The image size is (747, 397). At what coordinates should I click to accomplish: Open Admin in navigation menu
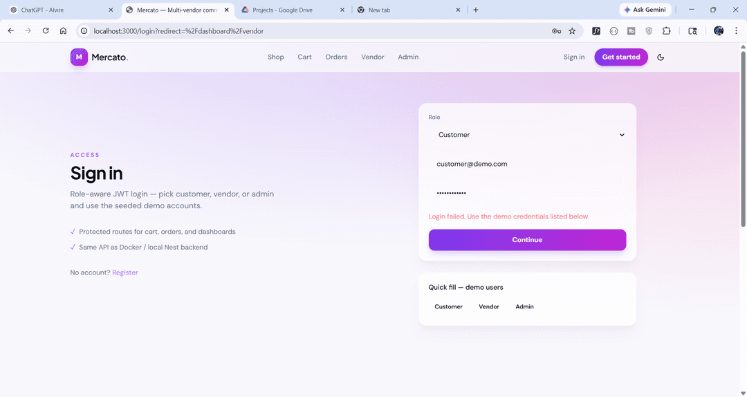[x=408, y=57]
